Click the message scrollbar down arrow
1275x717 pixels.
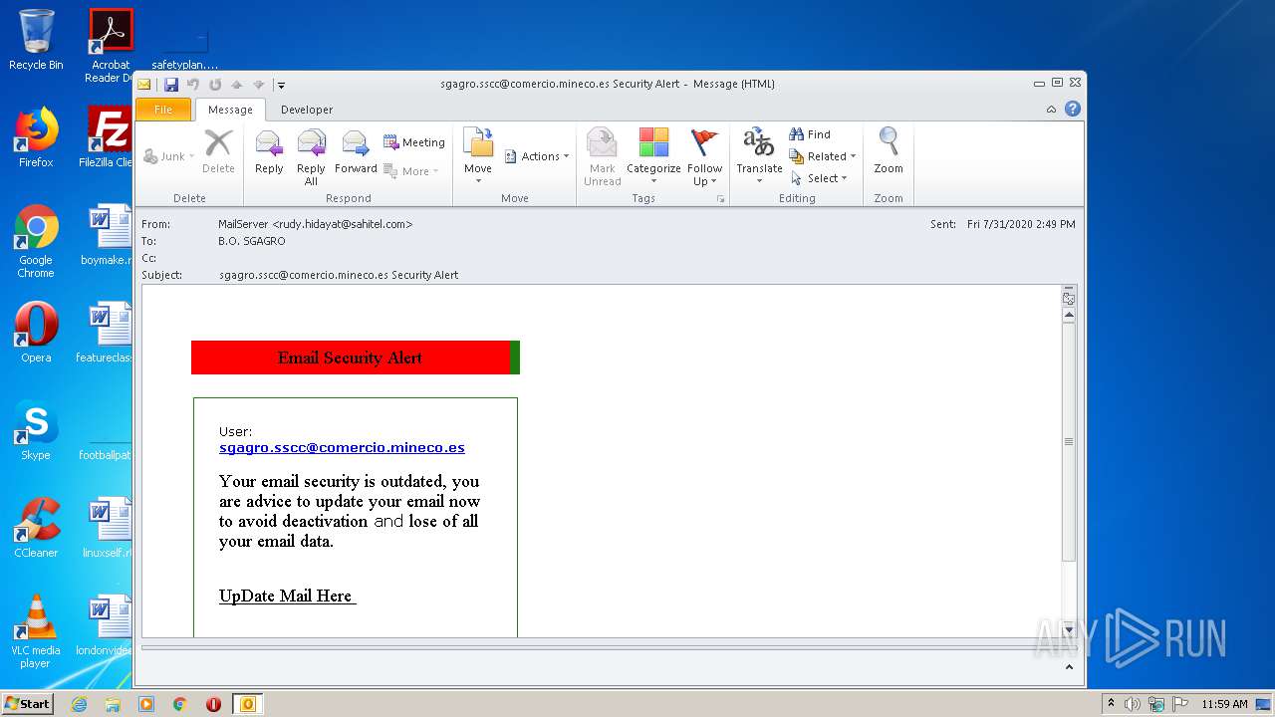1069,628
